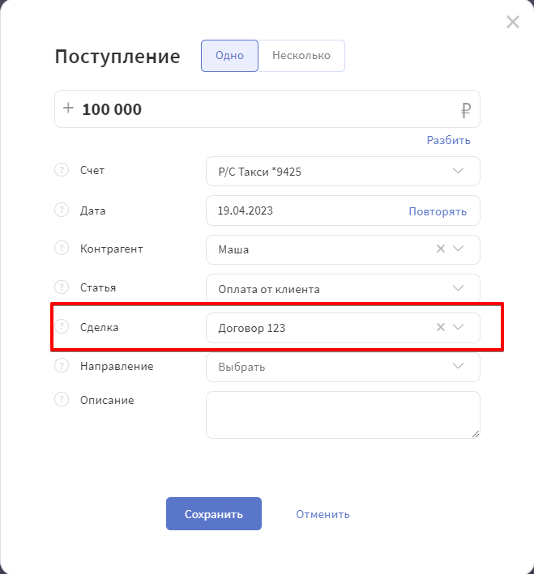Click help icon next to Статья
The width and height of the screenshot is (534, 574).
[x=62, y=287]
